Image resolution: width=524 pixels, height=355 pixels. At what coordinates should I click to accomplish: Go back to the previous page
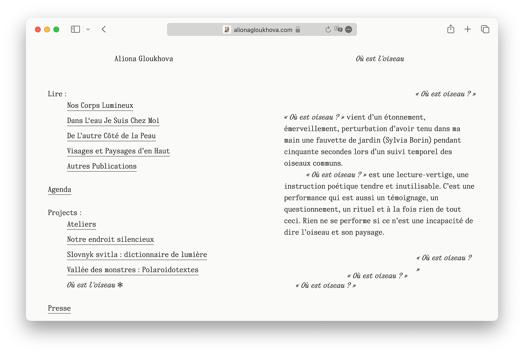tap(104, 29)
